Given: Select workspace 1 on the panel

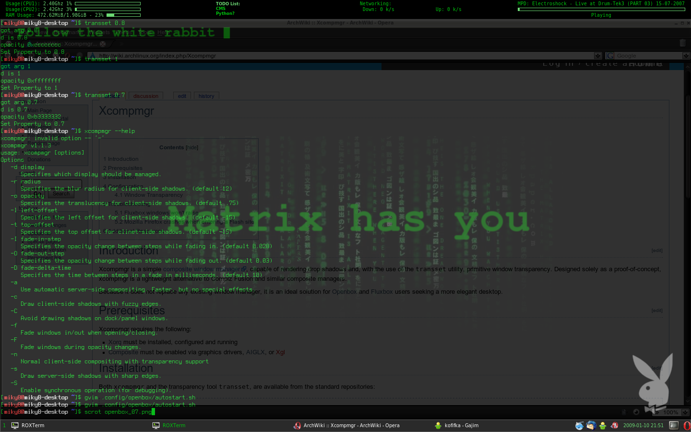Looking at the screenshot, I should point(4,425).
